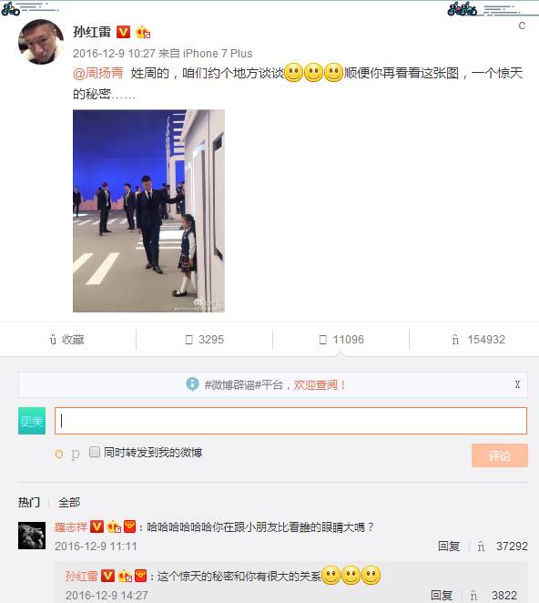
Task: Open the repost count 3295
Action: pos(205,340)
